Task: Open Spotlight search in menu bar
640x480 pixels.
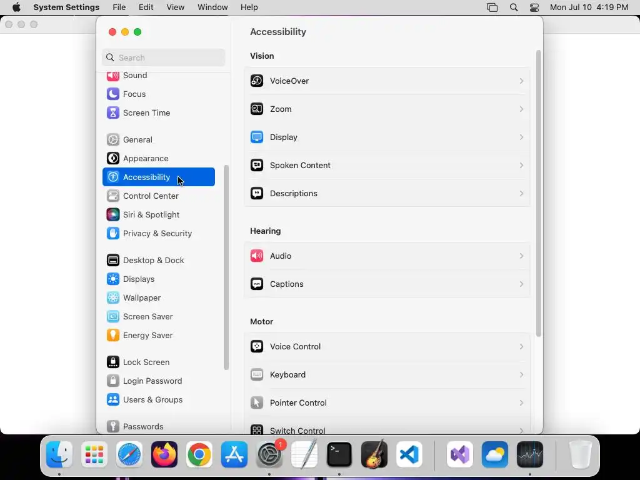Action: (x=514, y=7)
